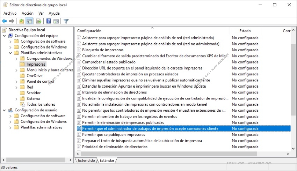Open the Ver menu
297x171 pixels.
point(41,13)
